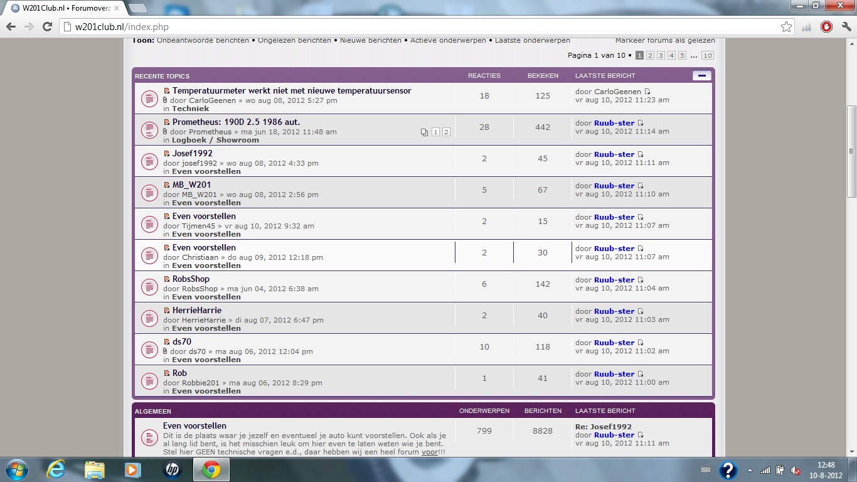Open the ds70 topic
The width and height of the screenshot is (857, 482).
(182, 341)
